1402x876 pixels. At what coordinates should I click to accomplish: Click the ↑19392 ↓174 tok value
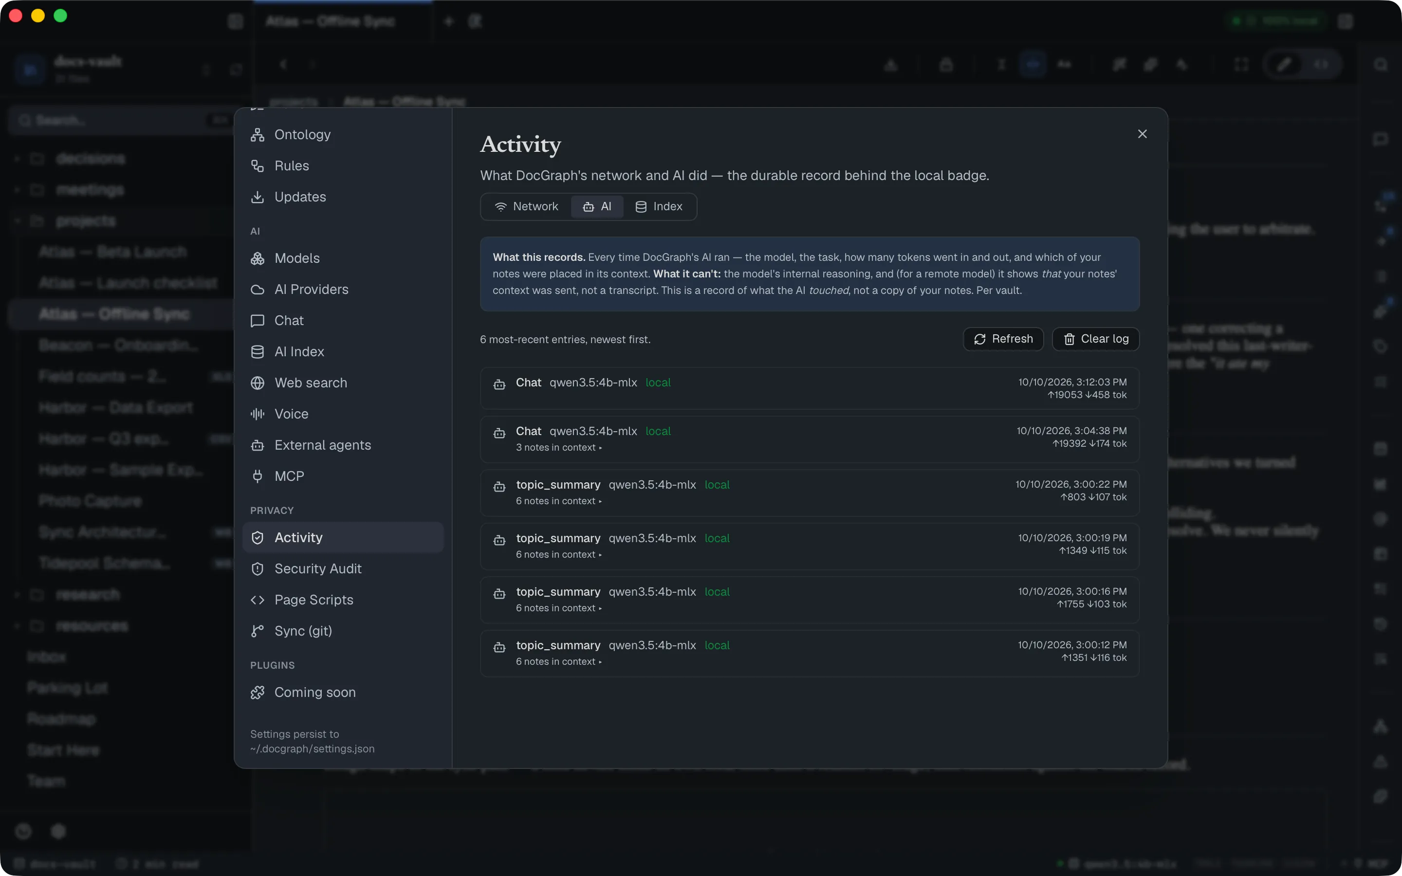[1089, 444]
